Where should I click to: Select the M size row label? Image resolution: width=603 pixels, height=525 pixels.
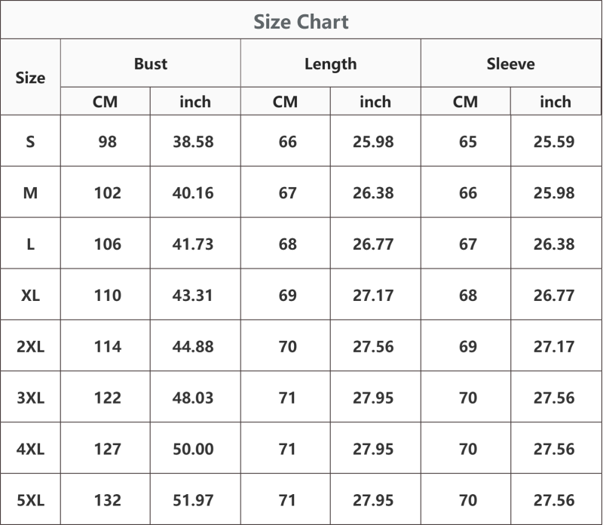[30, 193]
